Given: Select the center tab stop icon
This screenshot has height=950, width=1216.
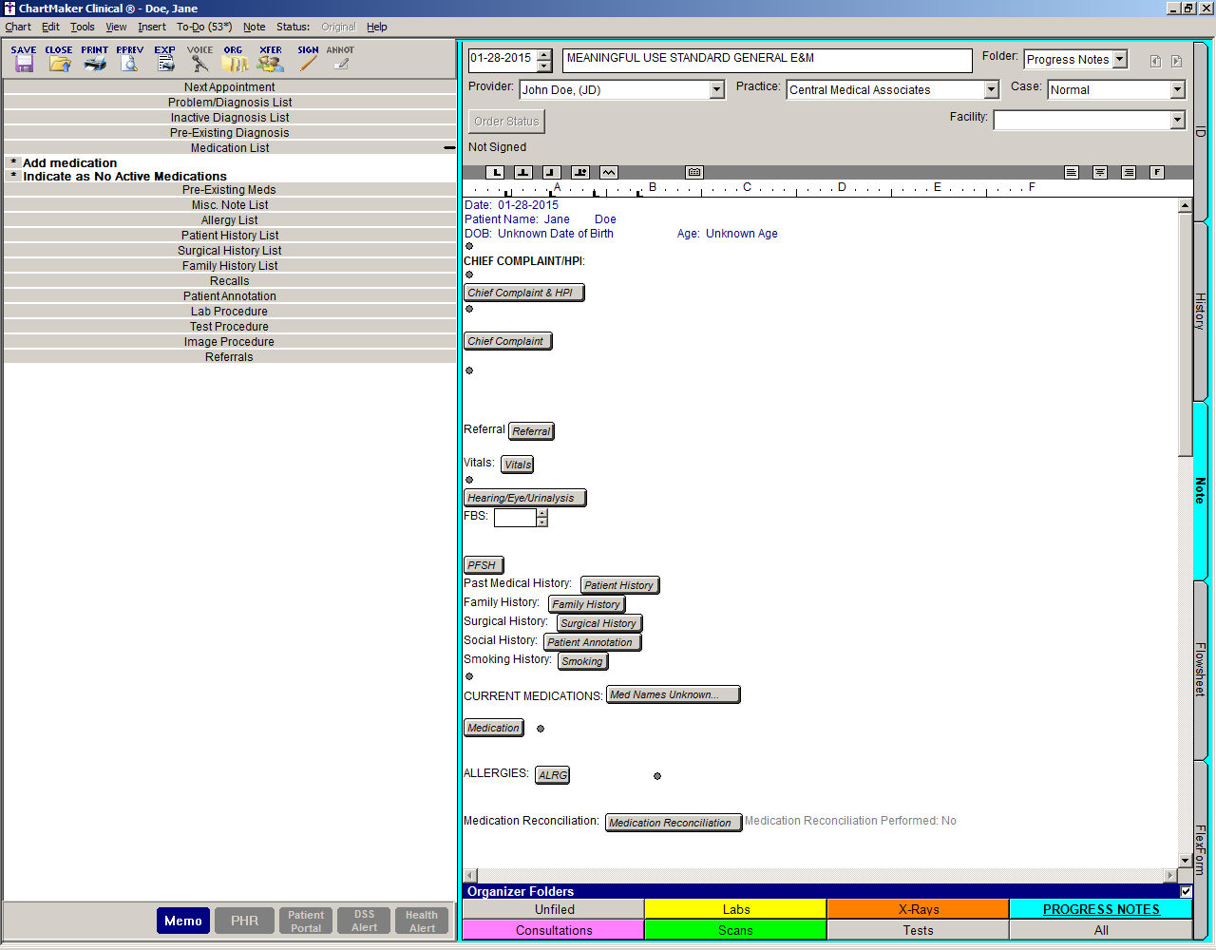Looking at the screenshot, I should 523,172.
